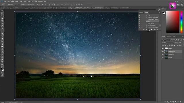Hide Layer 0 using its eye icon
The image size is (184, 103).
tap(163, 58)
